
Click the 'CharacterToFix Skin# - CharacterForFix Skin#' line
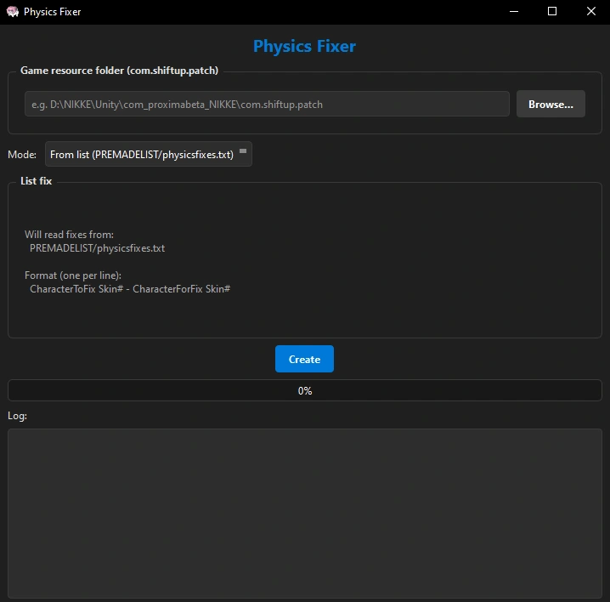(x=130, y=289)
